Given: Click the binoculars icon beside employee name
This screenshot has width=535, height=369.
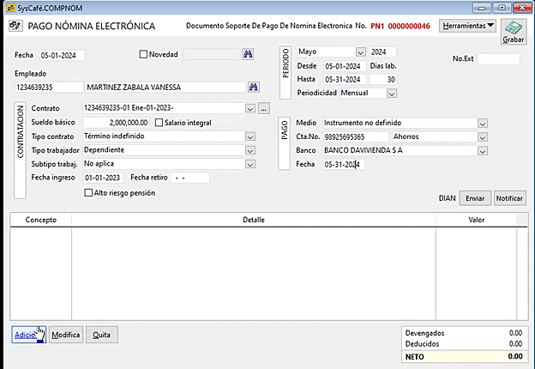Looking at the screenshot, I should (253, 87).
